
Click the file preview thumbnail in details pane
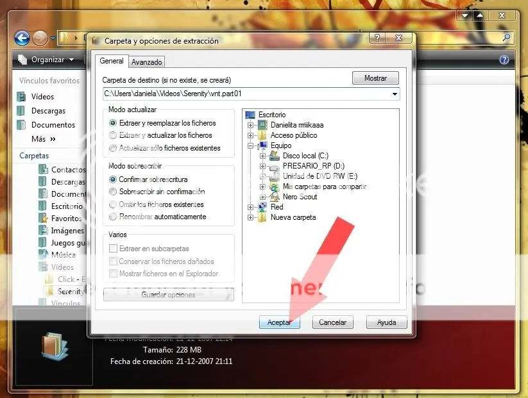tap(54, 348)
